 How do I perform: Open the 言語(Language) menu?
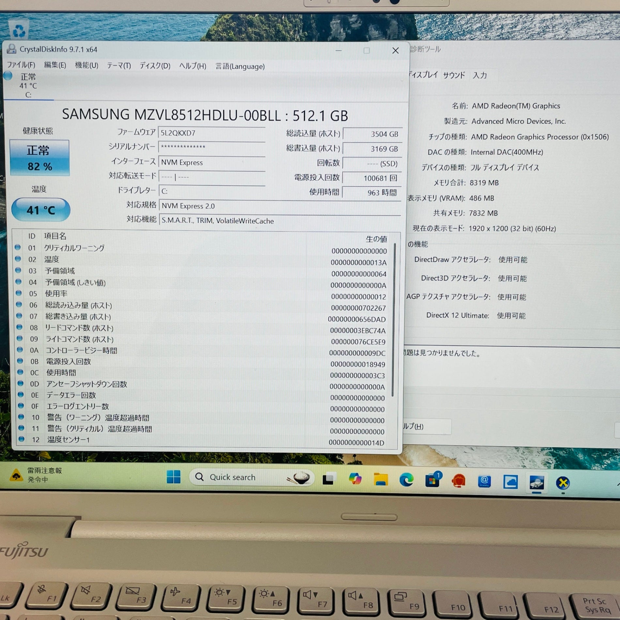(240, 67)
